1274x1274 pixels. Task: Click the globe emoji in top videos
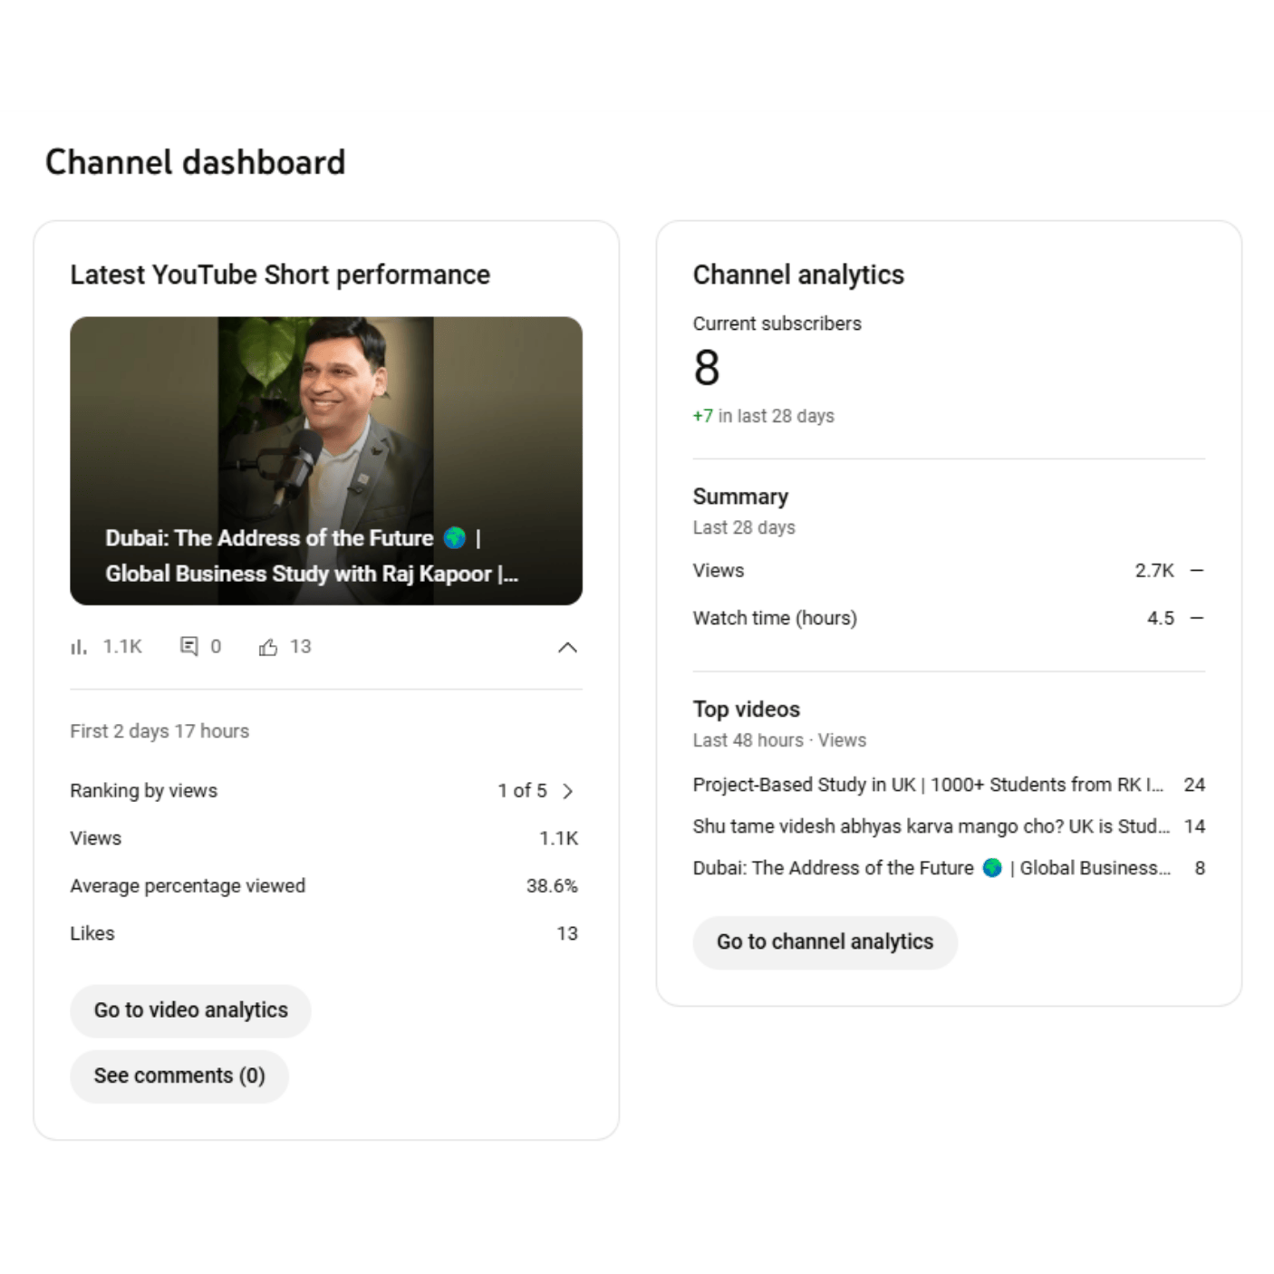tap(992, 868)
